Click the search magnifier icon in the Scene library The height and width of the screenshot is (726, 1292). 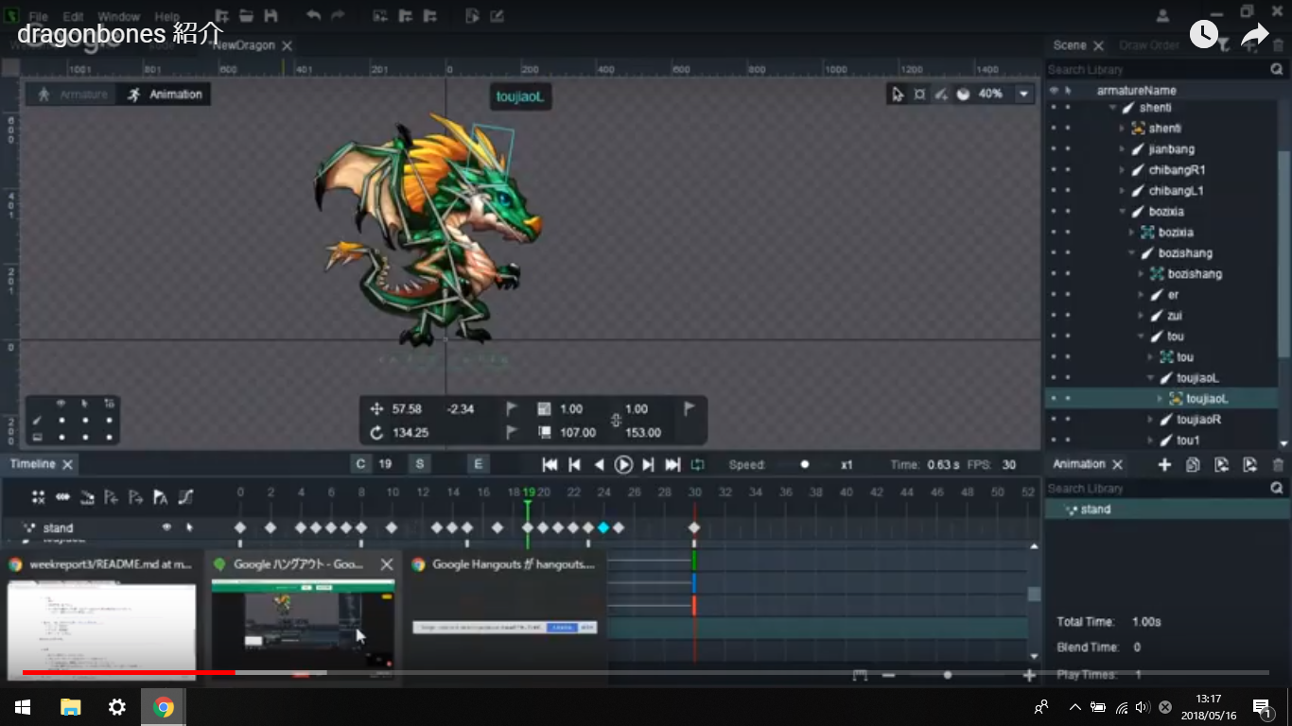click(1277, 70)
